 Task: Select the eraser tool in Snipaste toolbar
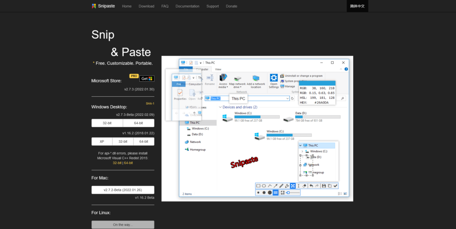305,186
